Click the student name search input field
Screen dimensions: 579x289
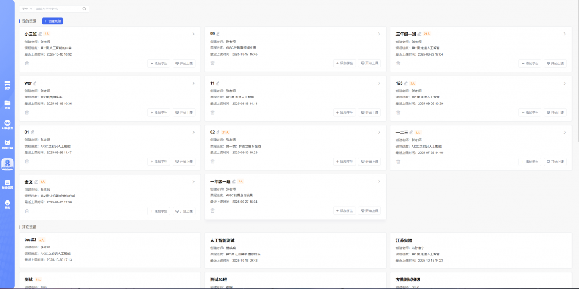pos(57,9)
